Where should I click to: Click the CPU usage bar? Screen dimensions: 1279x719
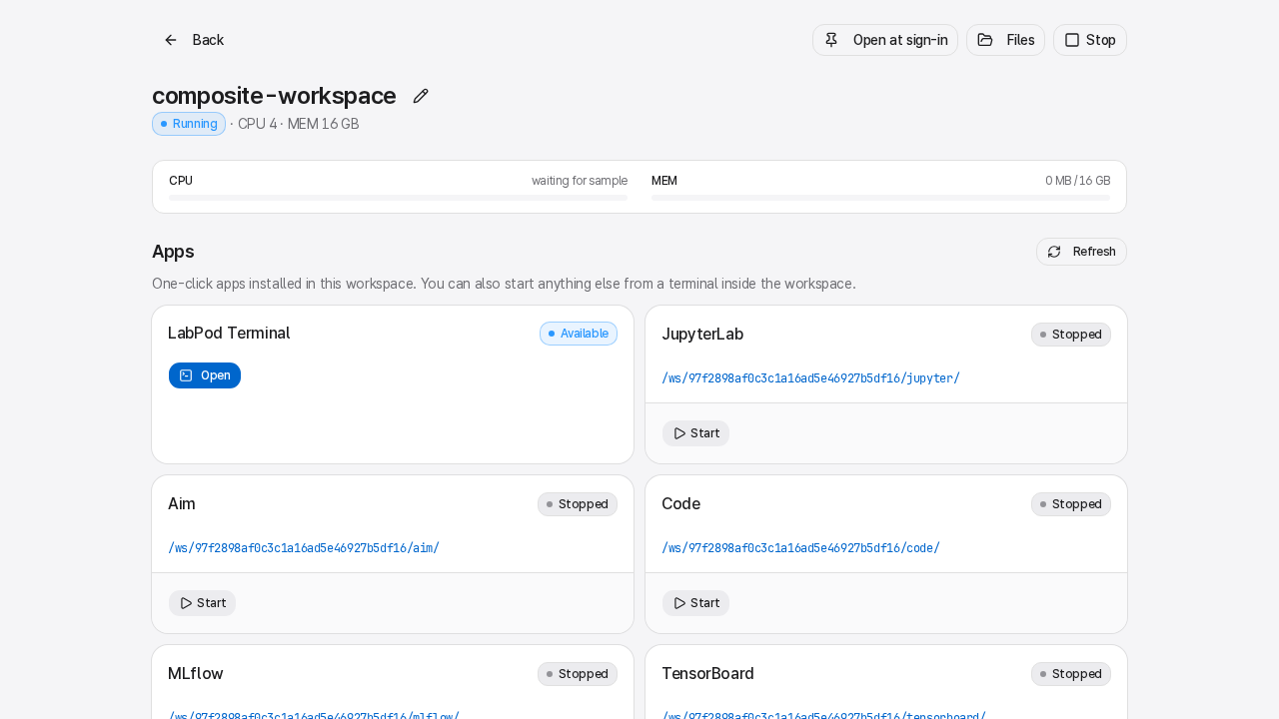coord(399,198)
